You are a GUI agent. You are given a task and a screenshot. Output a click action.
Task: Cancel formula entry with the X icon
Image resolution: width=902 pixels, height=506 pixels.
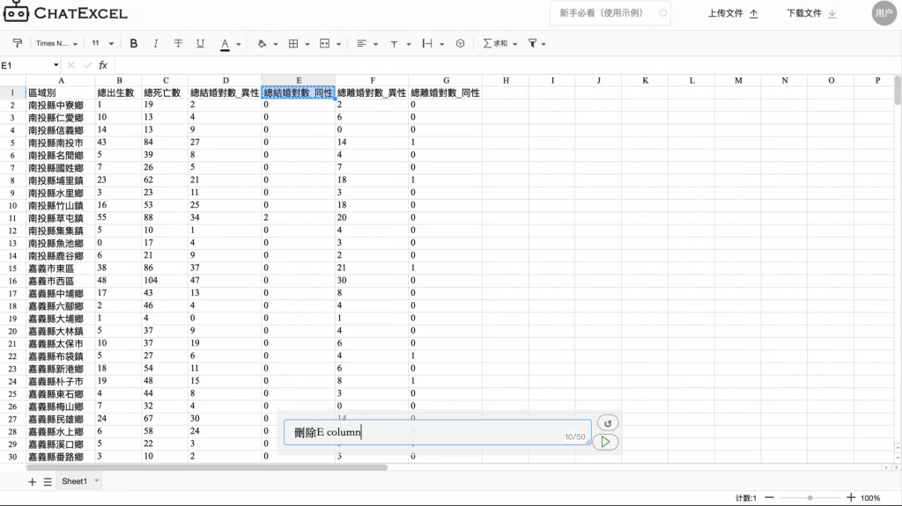coord(70,65)
